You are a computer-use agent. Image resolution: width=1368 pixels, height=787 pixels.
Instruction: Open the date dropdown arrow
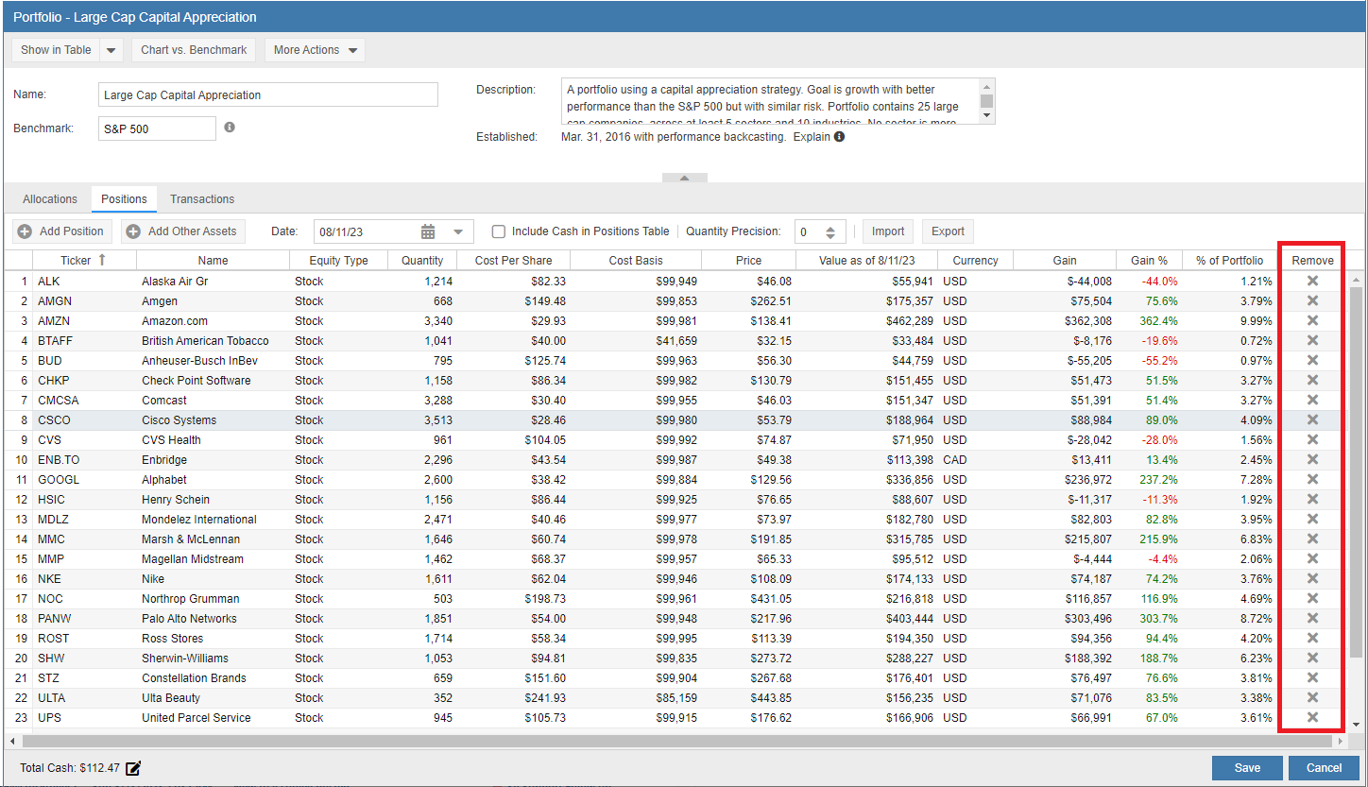coord(458,231)
